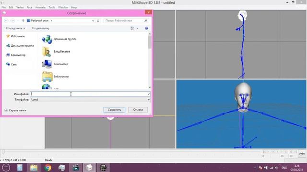Open the Face menu

point(29,8)
